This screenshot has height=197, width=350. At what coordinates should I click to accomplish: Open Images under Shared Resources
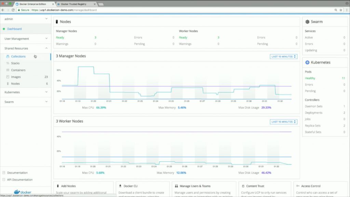(16, 77)
